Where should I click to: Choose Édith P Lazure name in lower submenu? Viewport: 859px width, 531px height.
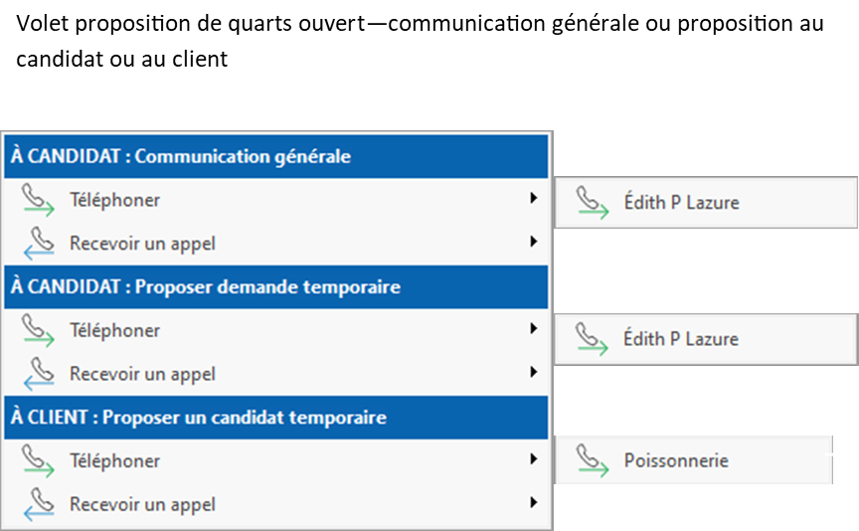coord(681,339)
